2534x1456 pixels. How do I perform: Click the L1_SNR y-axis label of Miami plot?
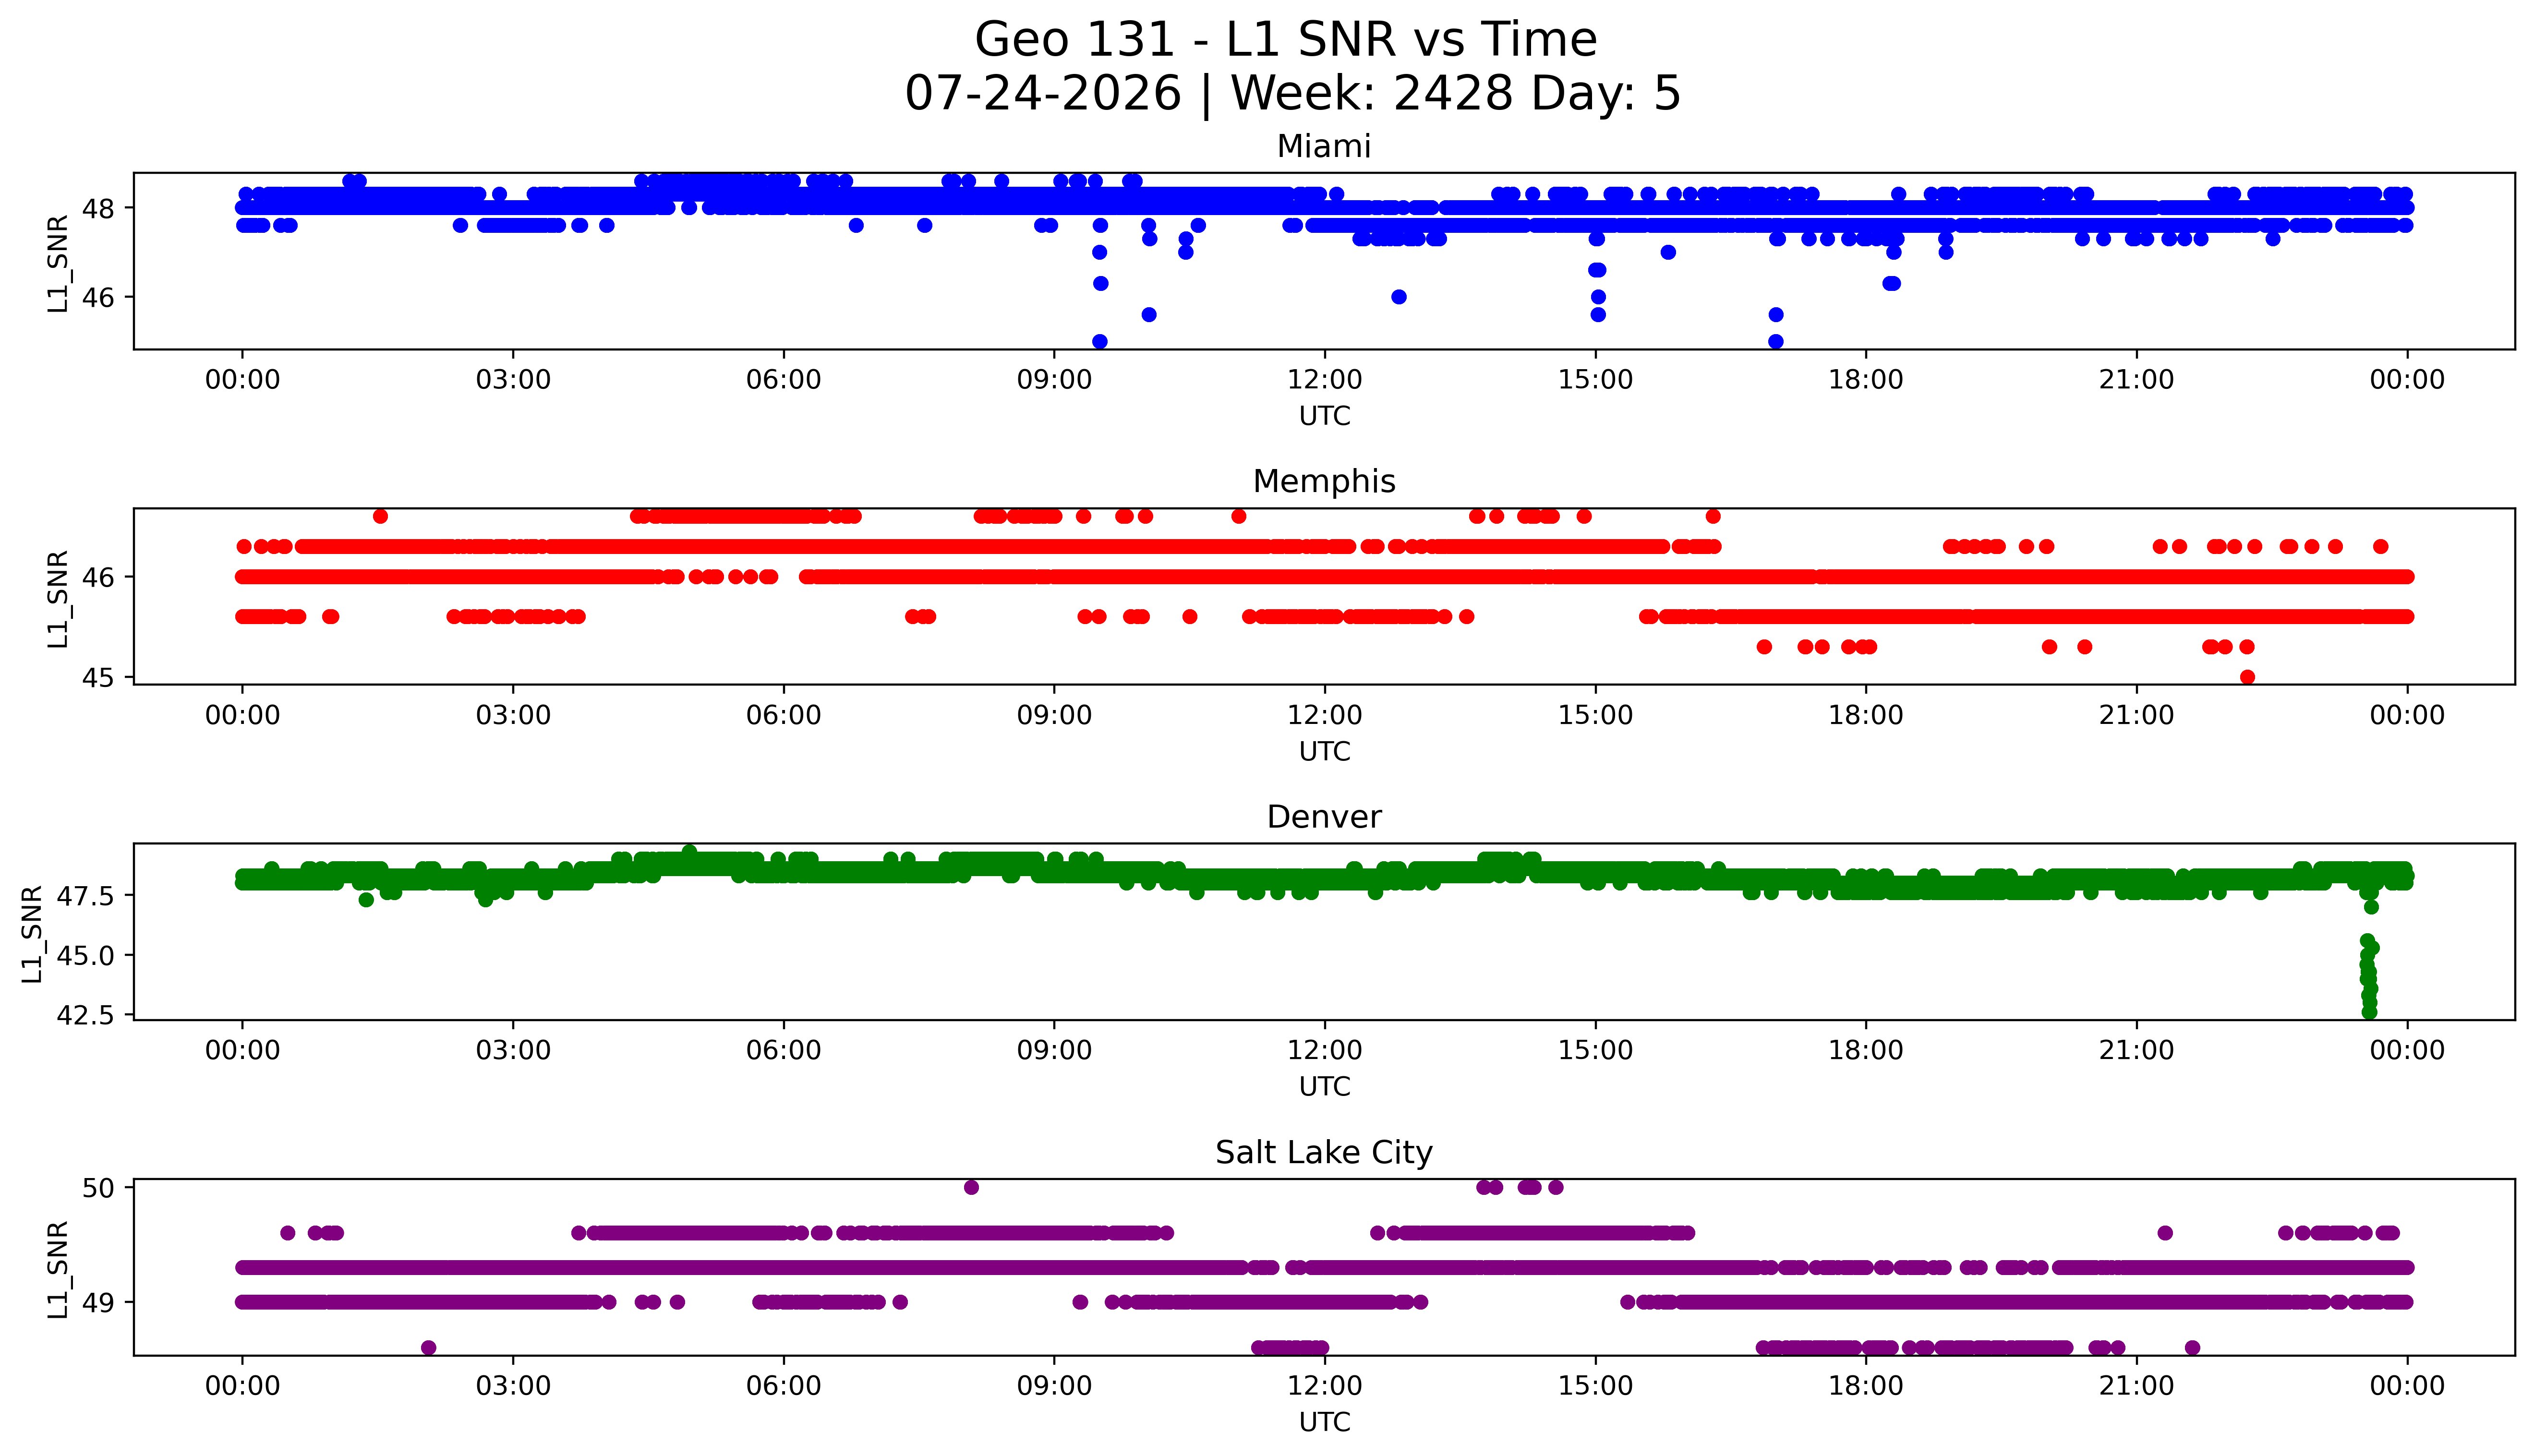click(x=58, y=262)
